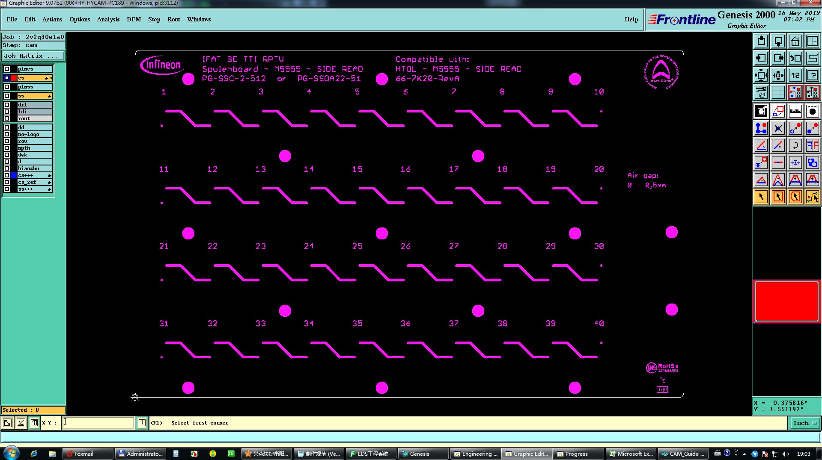822x460 pixels.
Task: Toggle the cs_ref layer checkbox
Action: [7, 182]
